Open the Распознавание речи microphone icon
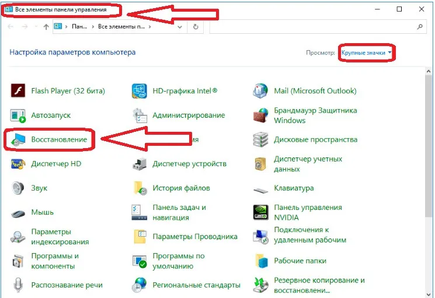The image size is (435, 298). click(x=18, y=285)
